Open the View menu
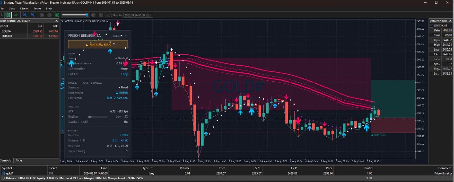The image size is (454, 182). point(12,9)
